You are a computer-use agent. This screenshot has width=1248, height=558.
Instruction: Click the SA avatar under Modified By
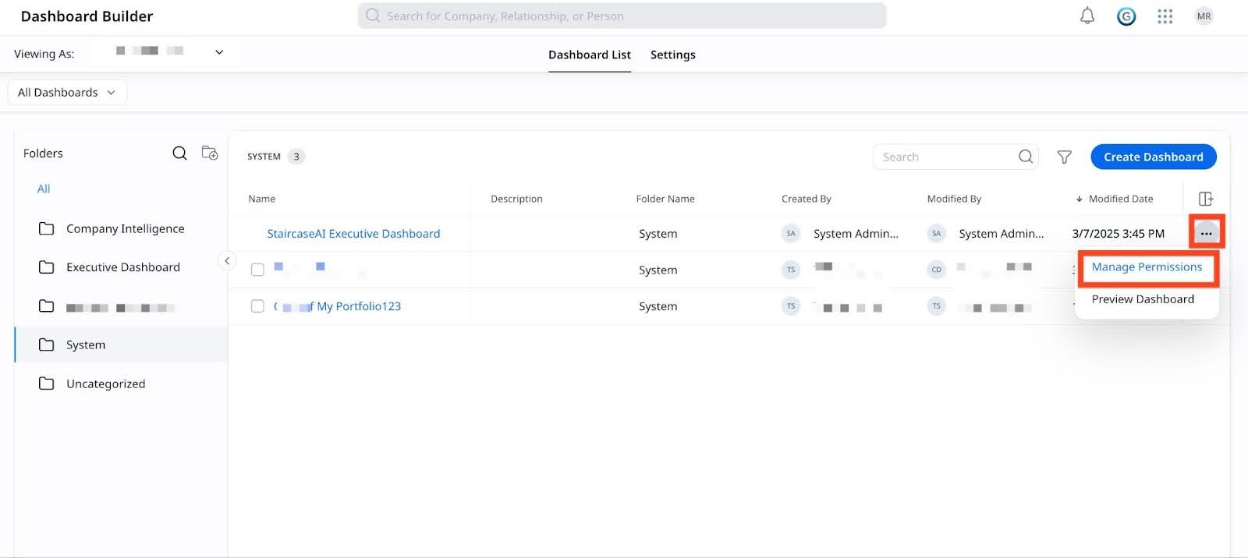pyautogui.click(x=937, y=233)
